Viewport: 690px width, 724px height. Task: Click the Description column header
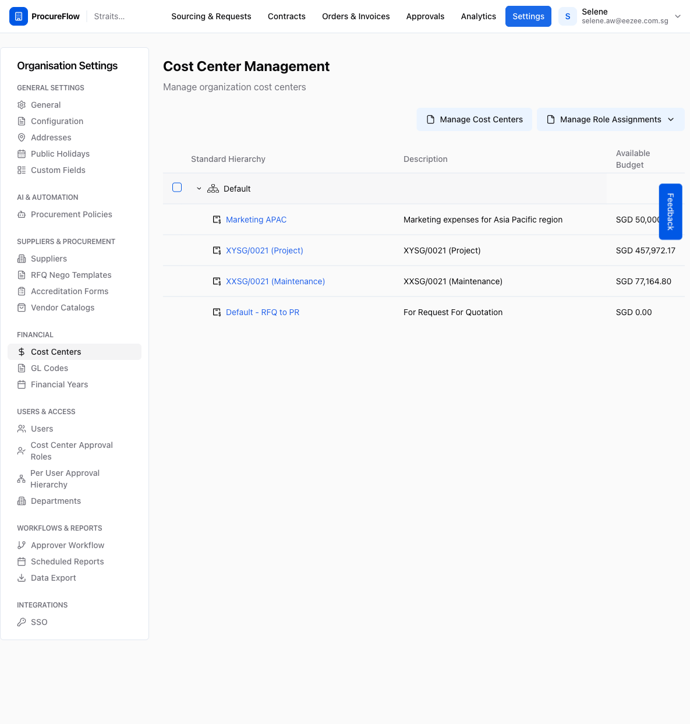[426, 159]
